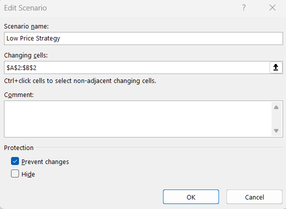Click the Prevent changes label text
286x209 pixels.
click(x=45, y=162)
